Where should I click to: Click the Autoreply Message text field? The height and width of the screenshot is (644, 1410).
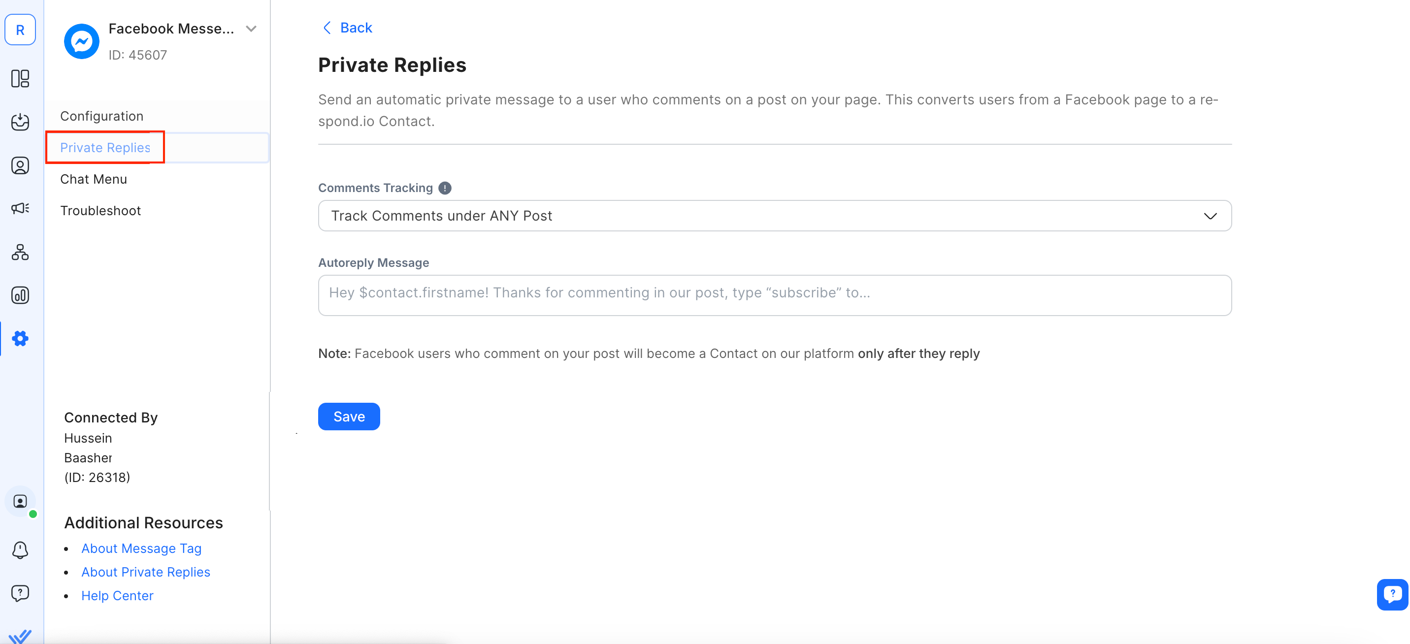pos(775,295)
